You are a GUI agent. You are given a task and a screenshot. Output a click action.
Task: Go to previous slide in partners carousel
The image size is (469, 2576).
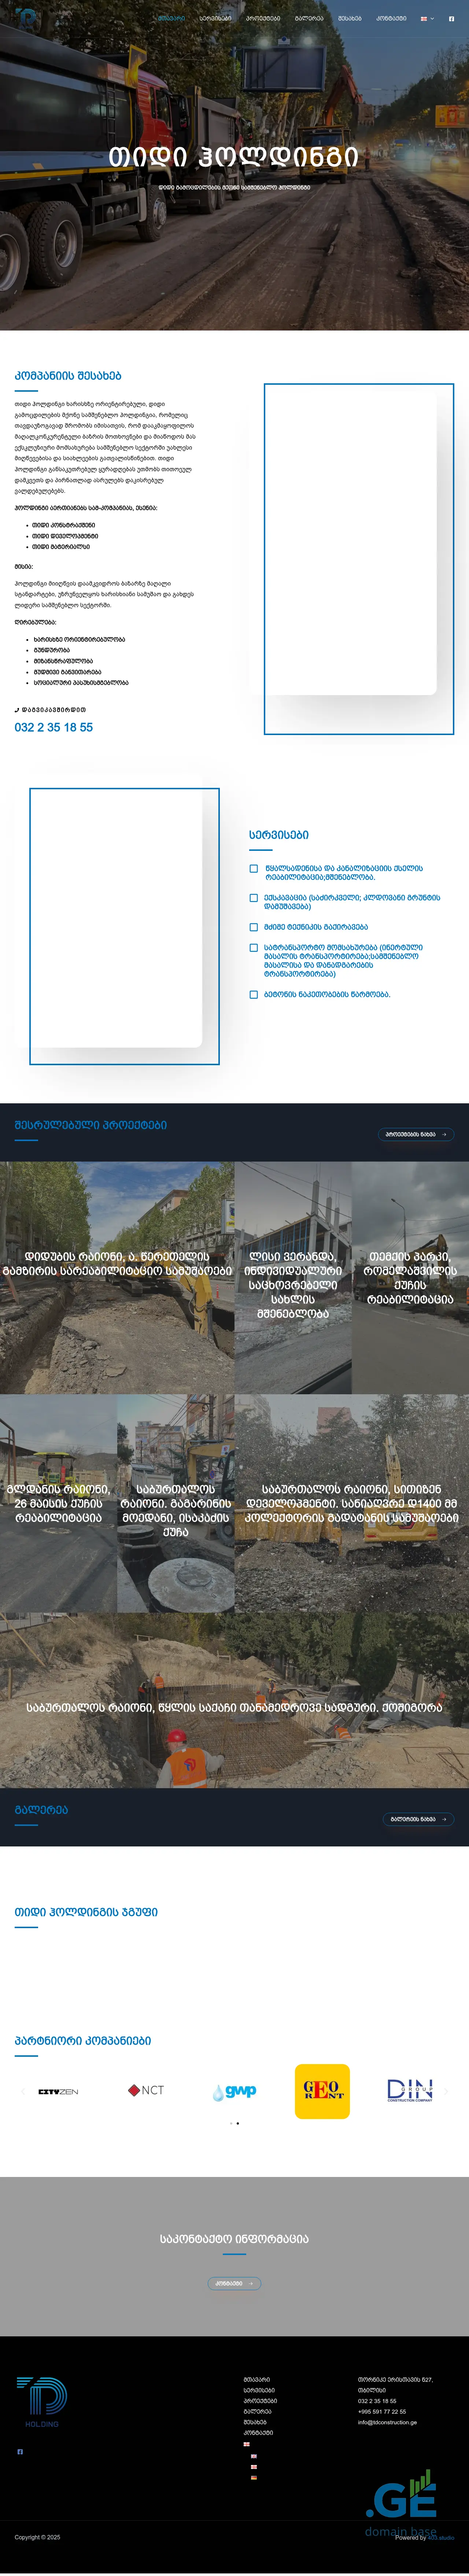tap(22, 2091)
